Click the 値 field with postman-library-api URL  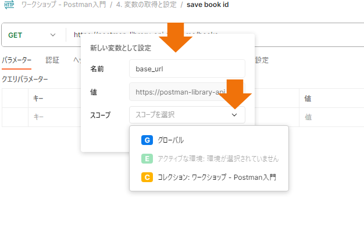187,92
